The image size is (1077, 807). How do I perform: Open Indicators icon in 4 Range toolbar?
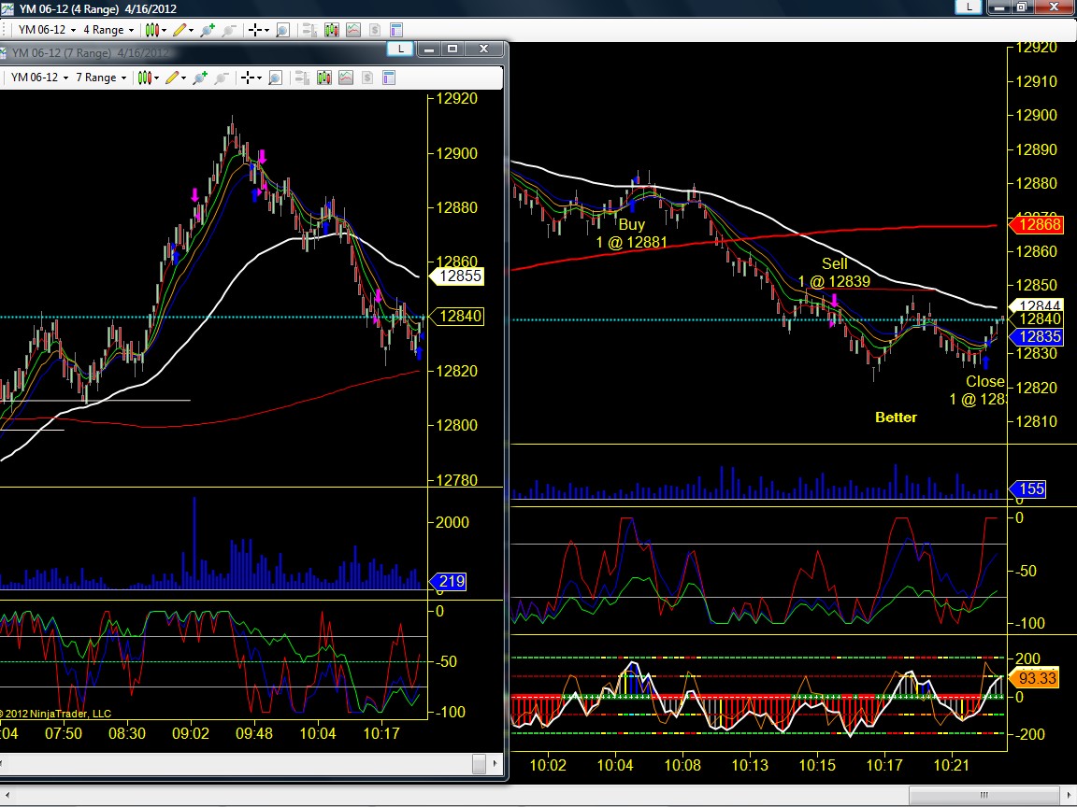click(353, 30)
